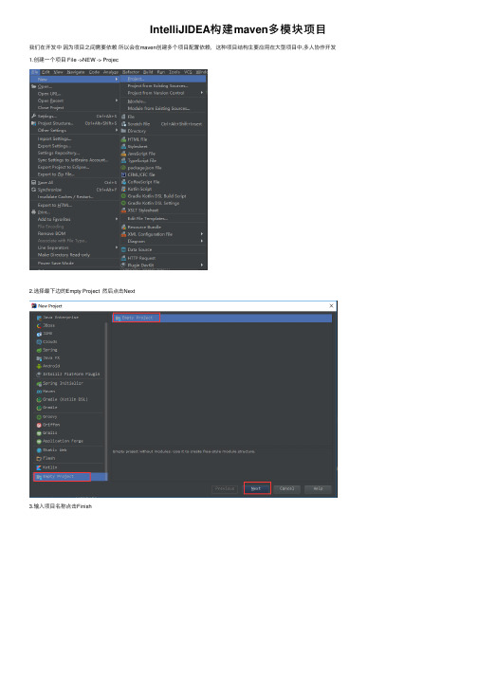Expand the Add to Favorites submenu arrow
This screenshot has width=478, height=676.
point(117,219)
